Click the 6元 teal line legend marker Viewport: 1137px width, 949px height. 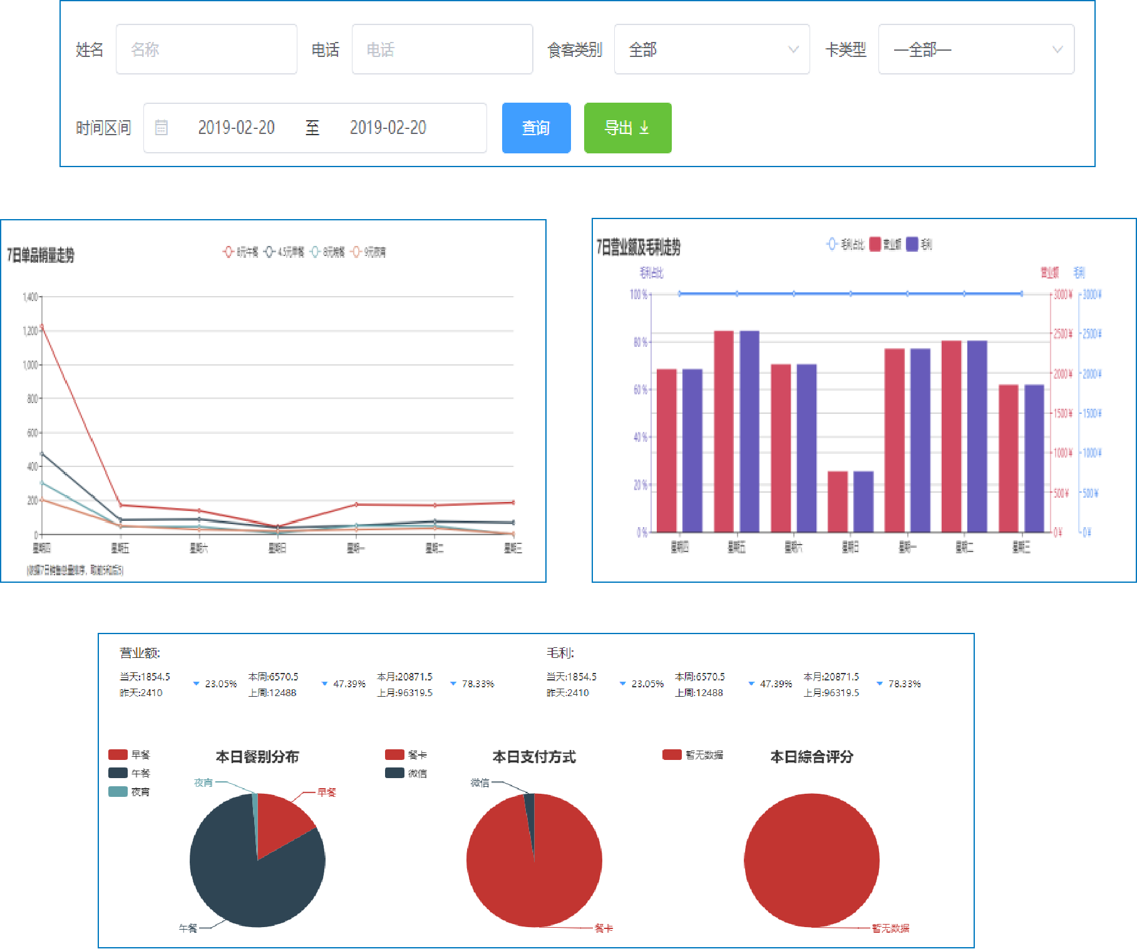(x=316, y=252)
